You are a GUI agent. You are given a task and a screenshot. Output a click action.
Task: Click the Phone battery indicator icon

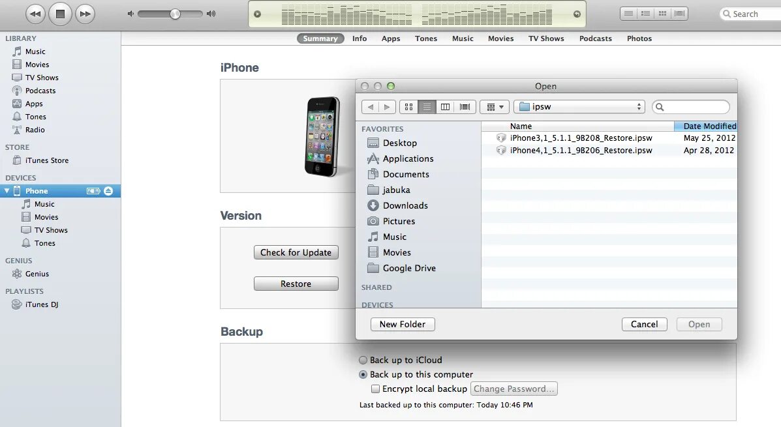click(93, 190)
